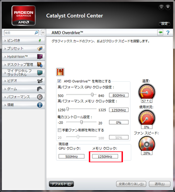Click the green pin icon beside ピン付き
175x192 pixels.
40,41
